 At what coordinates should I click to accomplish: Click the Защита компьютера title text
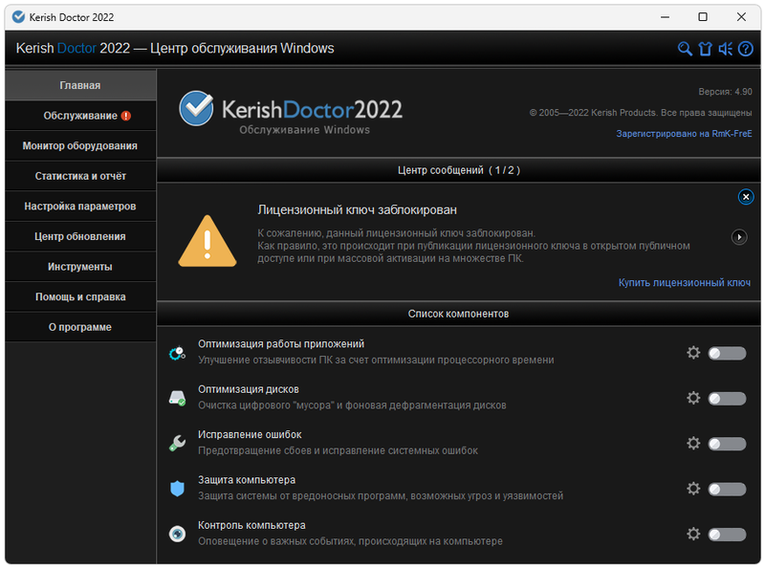tap(247, 480)
